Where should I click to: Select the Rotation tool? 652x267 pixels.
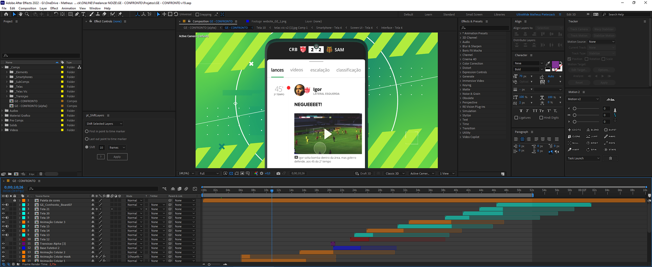[56, 14]
